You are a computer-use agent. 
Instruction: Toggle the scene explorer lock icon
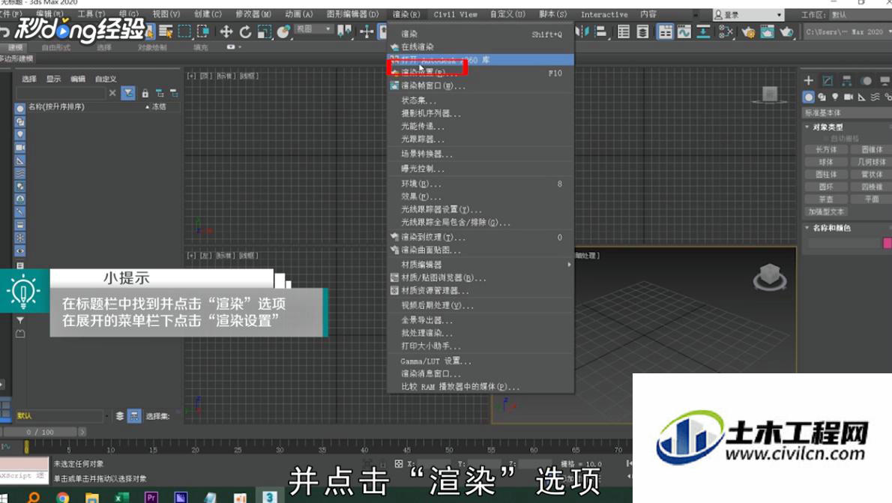[x=145, y=93]
